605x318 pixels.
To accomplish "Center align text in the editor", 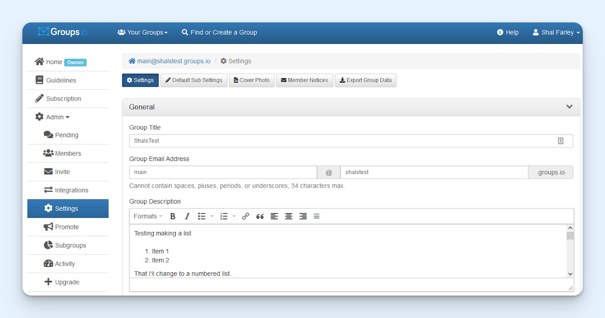I will click(288, 216).
